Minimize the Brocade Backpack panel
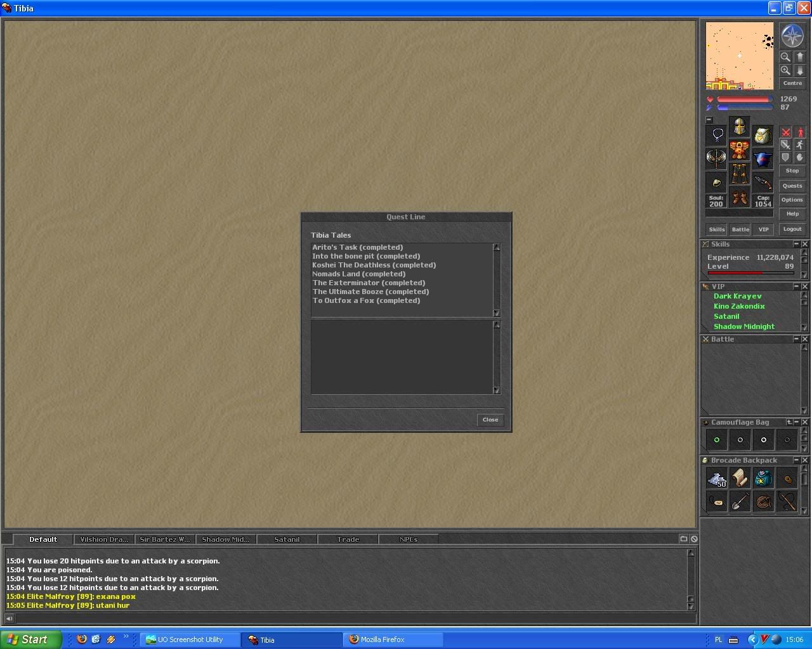The height and width of the screenshot is (649, 812). coord(796,460)
